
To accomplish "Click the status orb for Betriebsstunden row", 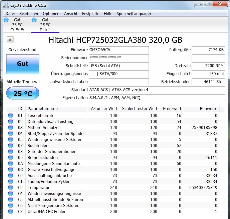I will point(11,157).
